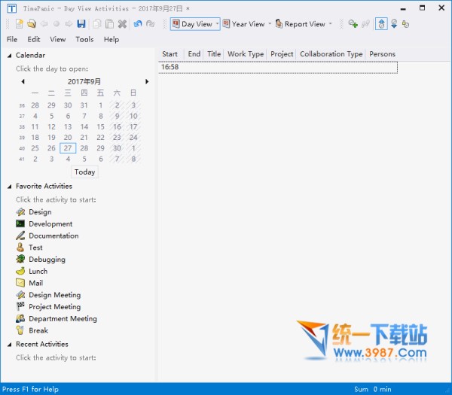Click the forward arrow navigation icon
Image resolution: width=452 pixels, height=395 pixels.
pos(69,24)
